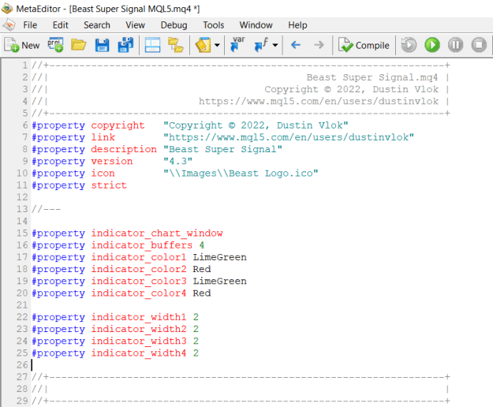
Task: Click "Beast Super Signal.mq4" header comment
Action: tap(372, 77)
